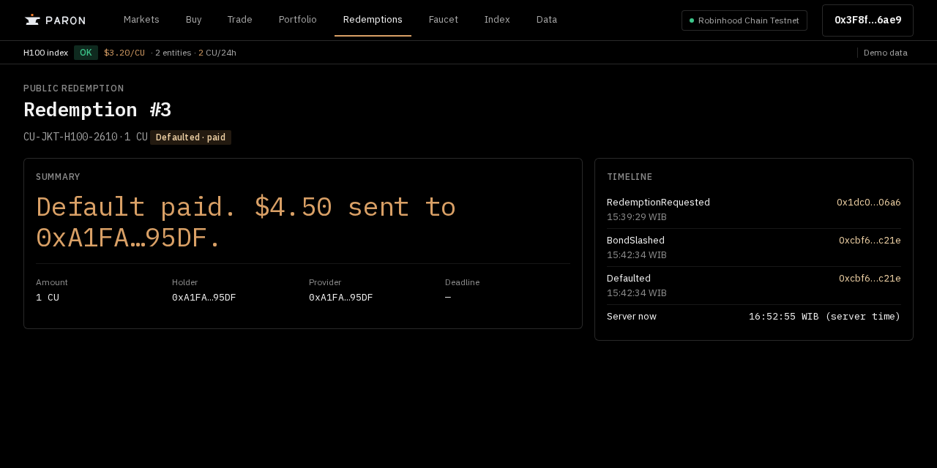937x468 pixels.
Task: Click the Defaulted · paid status badge
Action: pos(190,137)
